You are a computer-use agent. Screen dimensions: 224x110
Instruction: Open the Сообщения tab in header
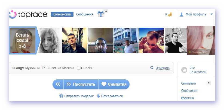click(85, 14)
